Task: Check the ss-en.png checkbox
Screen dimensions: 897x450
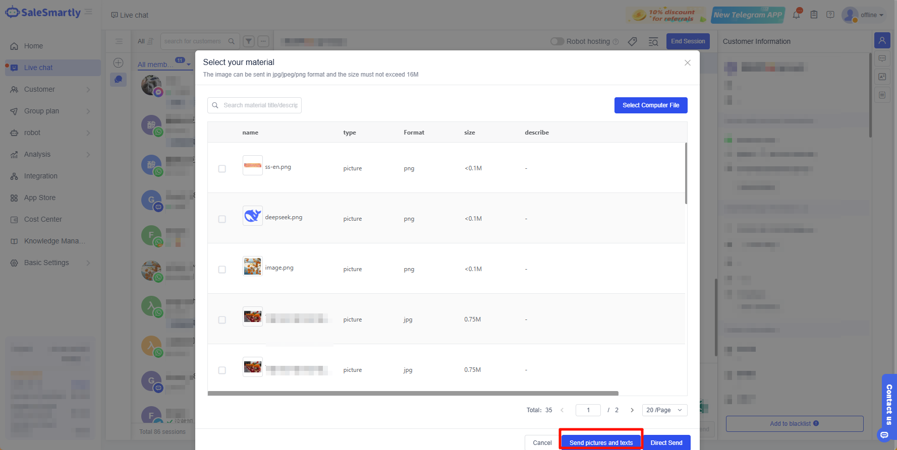Action: (222, 169)
